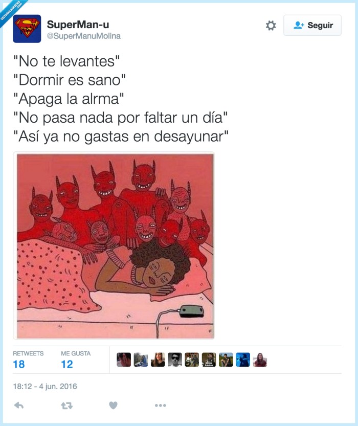
Task: Open SuperMan-u profile avatar
Action: pos(27,29)
